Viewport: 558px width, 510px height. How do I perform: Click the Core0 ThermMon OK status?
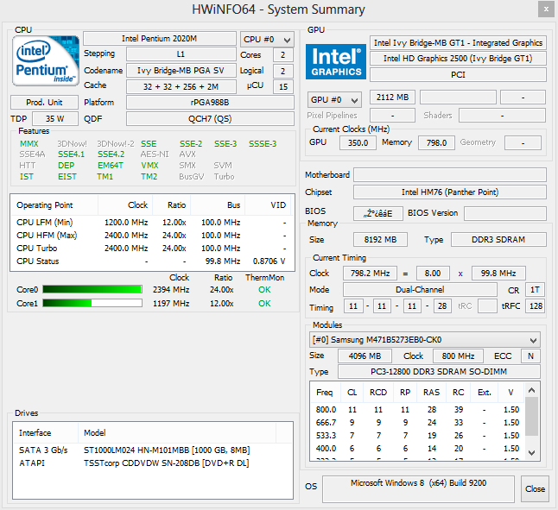point(264,290)
